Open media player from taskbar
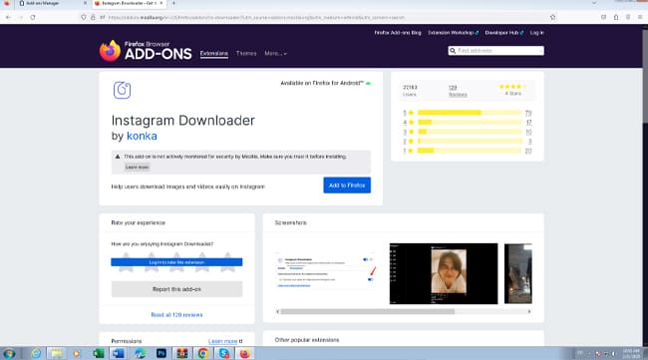The image size is (648, 360). coord(77,353)
